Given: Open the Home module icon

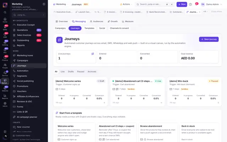Looking at the screenshot, I should pyautogui.click(x=5, y=20).
